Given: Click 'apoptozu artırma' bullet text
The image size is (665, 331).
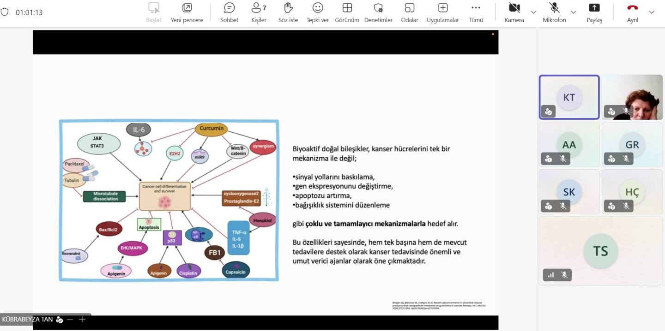Looking at the screenshot, I should click(x=322, y=195).
